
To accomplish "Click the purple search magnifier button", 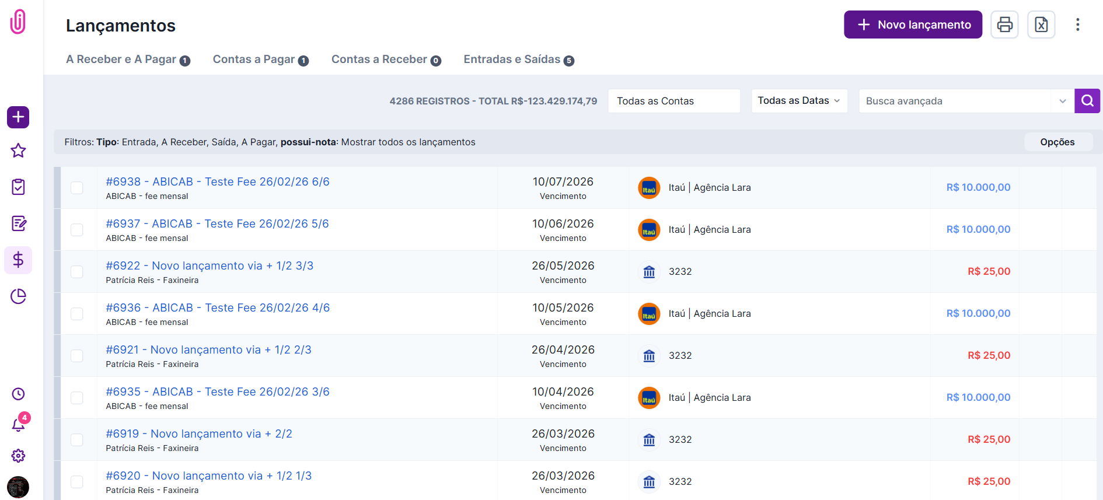I will pos(1087,101).
